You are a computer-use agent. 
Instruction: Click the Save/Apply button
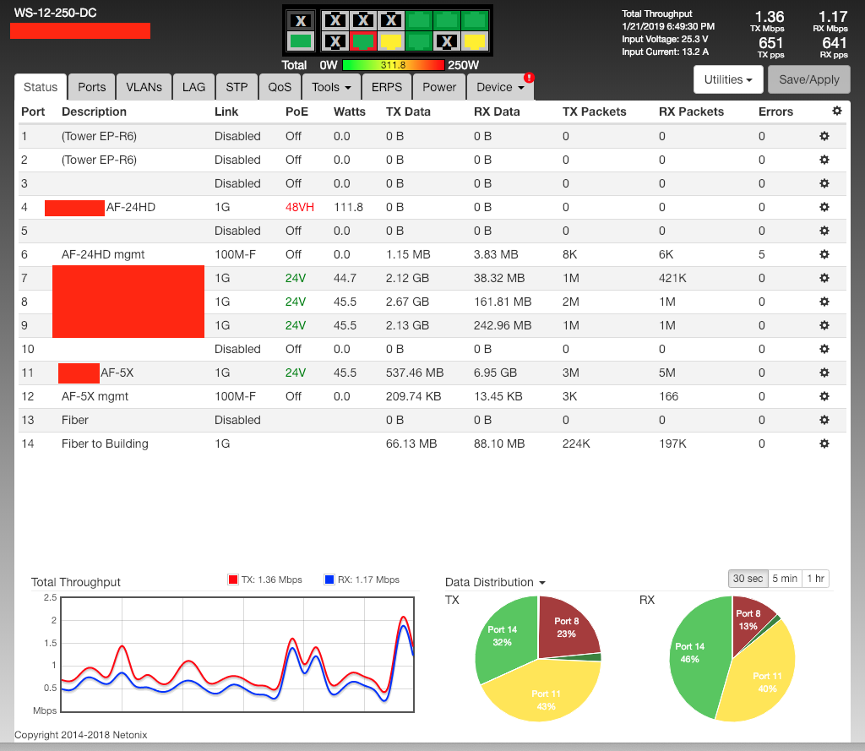click(808, 79)
